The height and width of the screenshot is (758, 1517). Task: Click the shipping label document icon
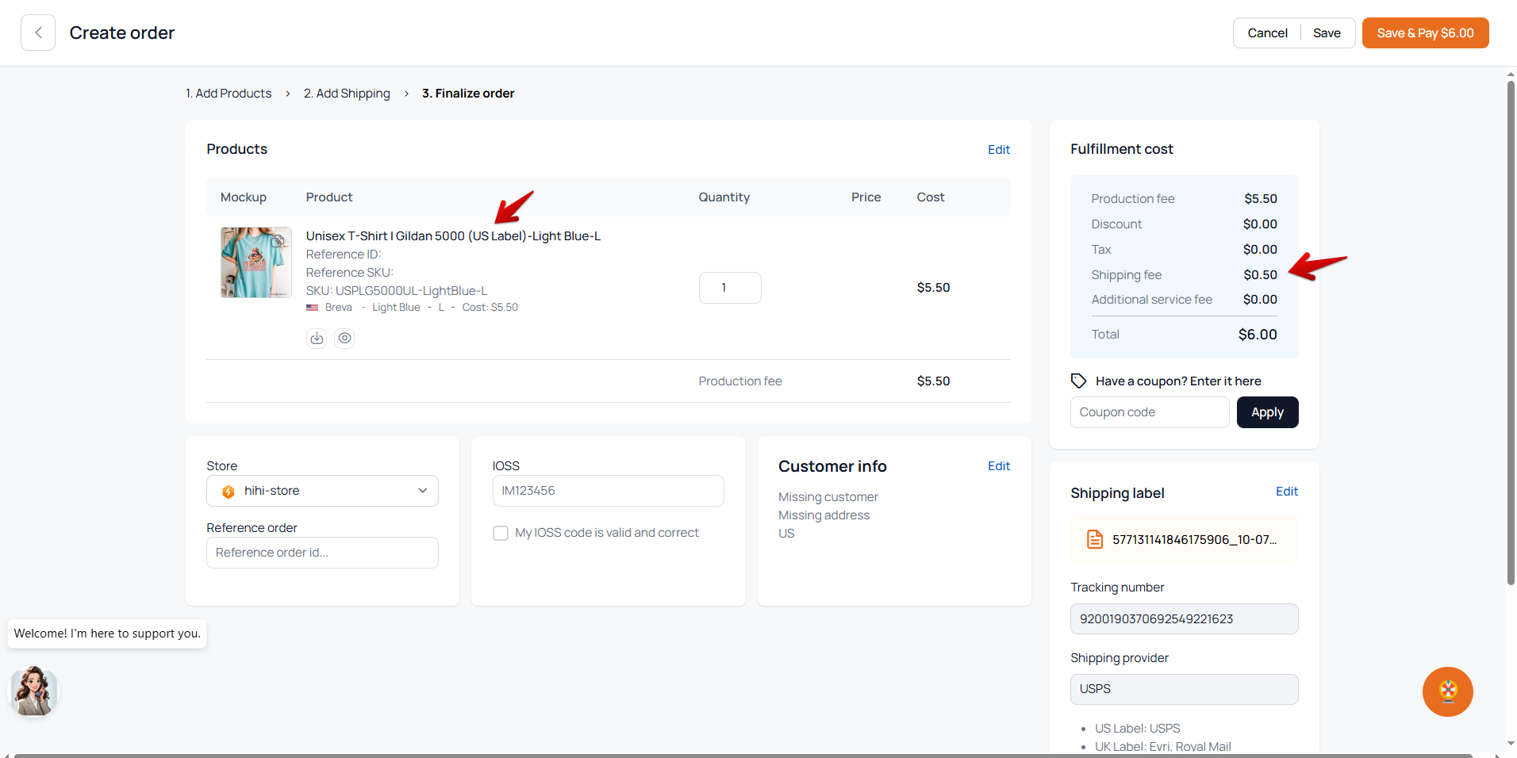(x=1095, y=540)
